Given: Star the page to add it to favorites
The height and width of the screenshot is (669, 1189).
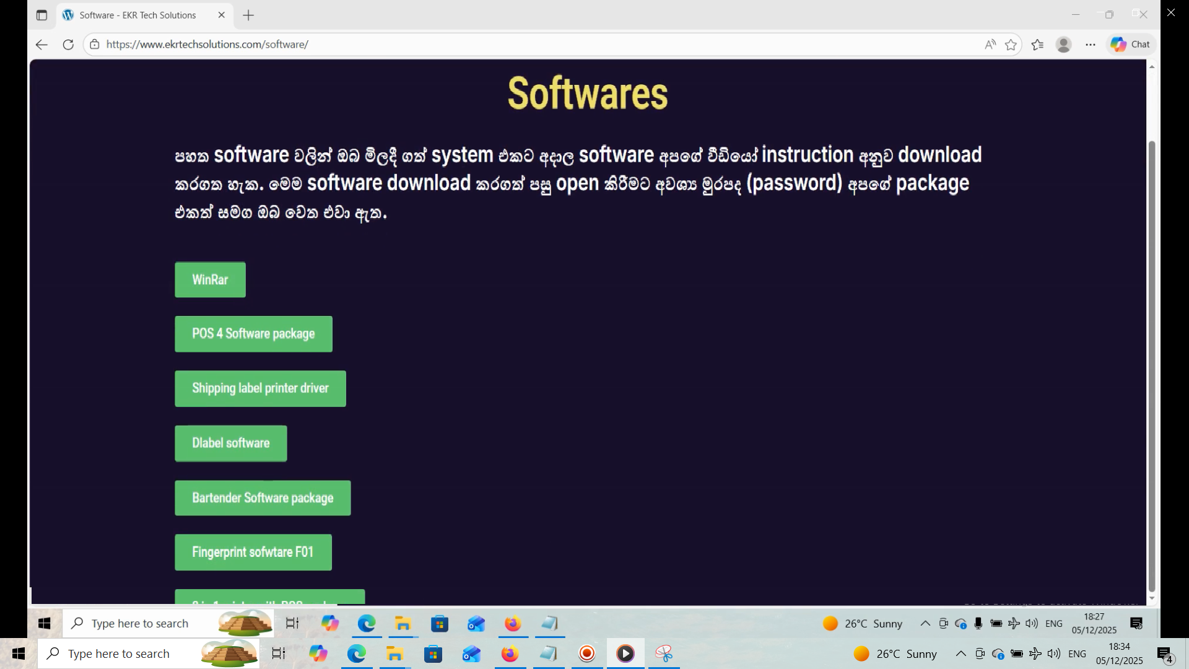Looking at the screenshot, I should point(1012,44).
